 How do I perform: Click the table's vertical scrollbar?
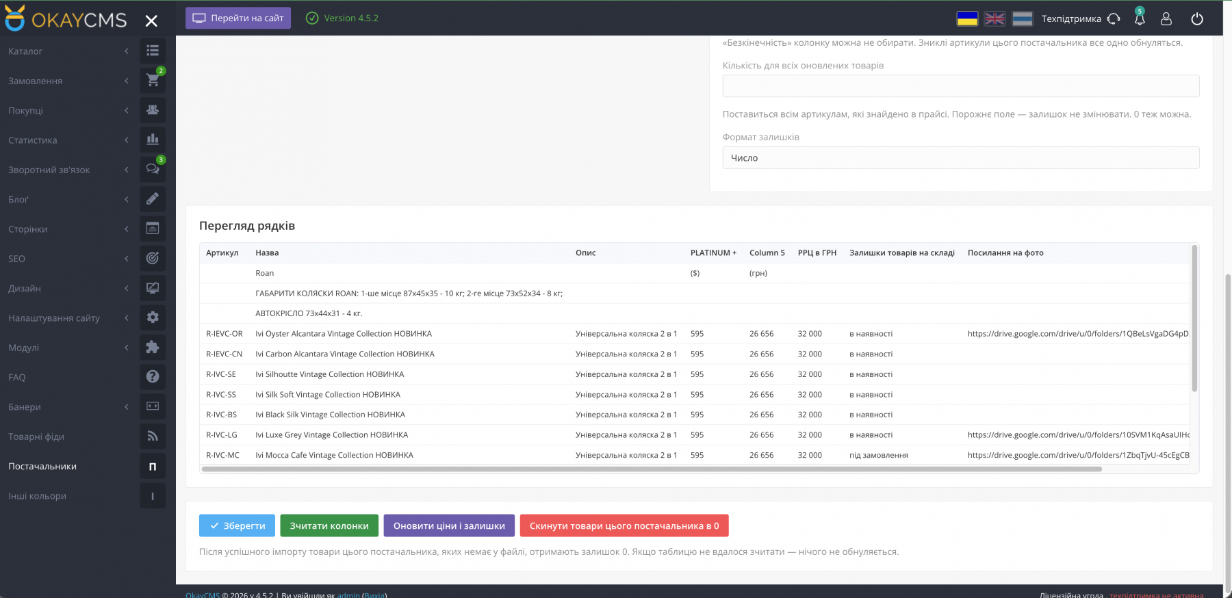tap(1194, 318)
